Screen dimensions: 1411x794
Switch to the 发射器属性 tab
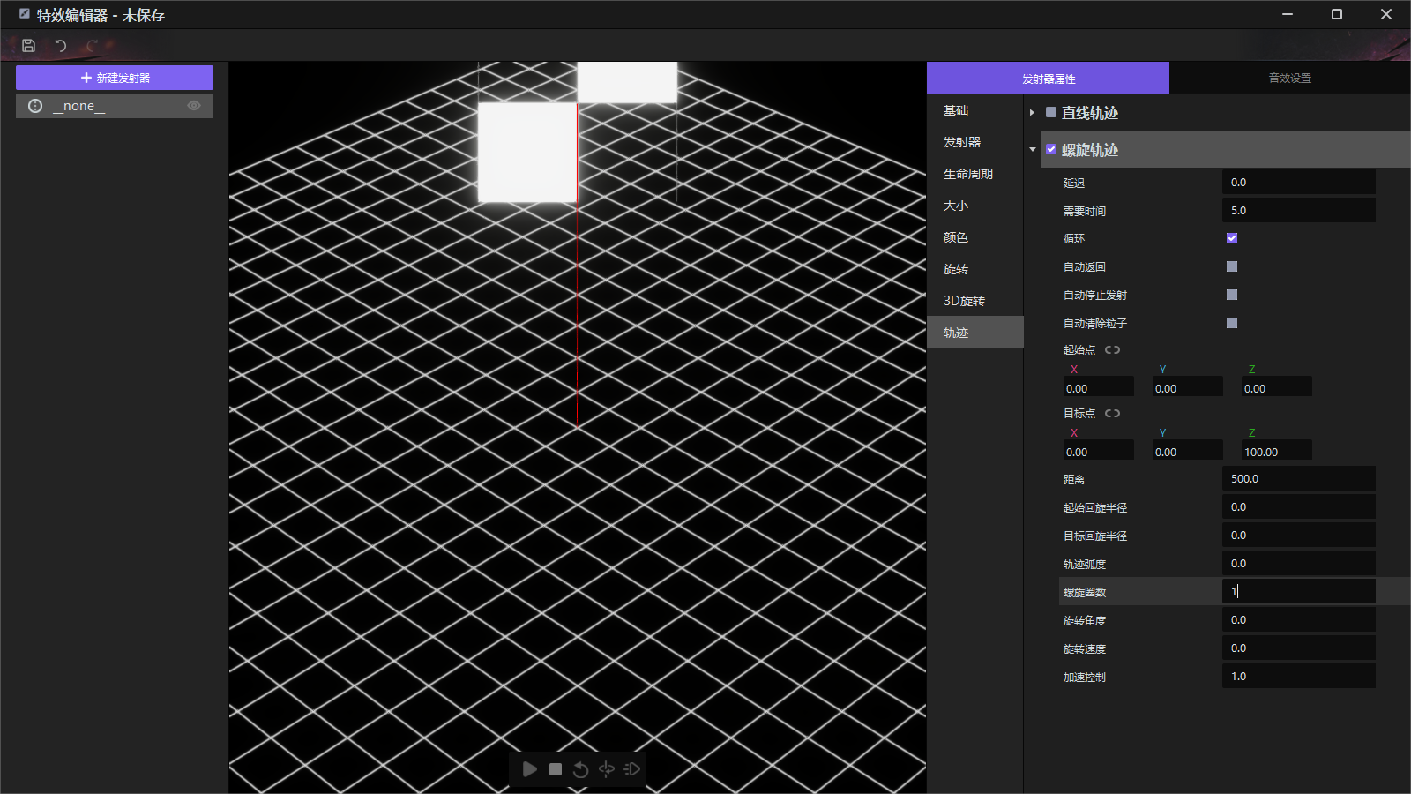(1048, 78)
